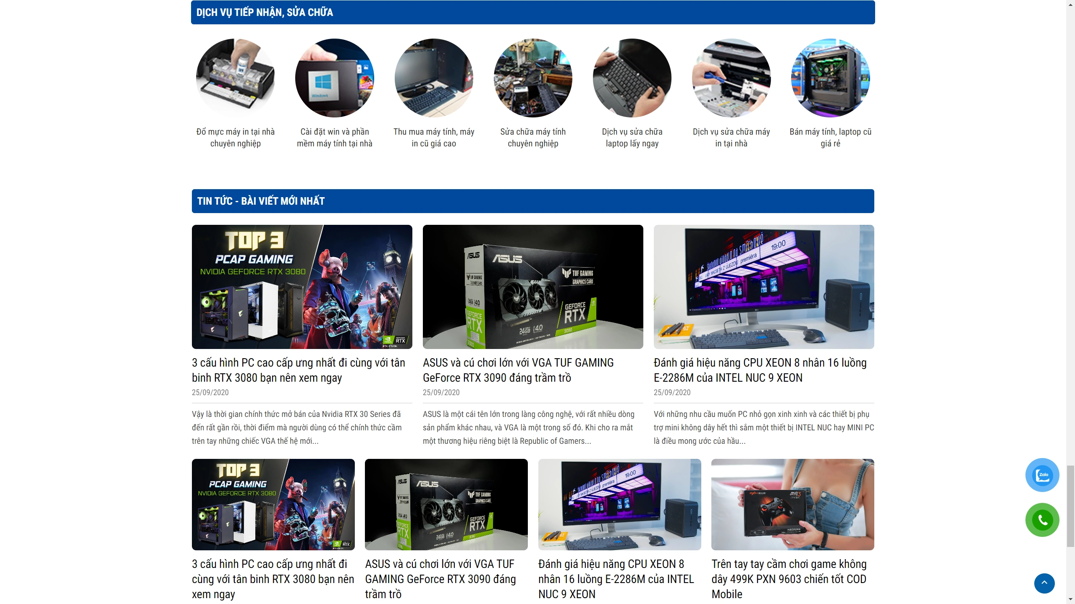Screen dimensions: 1075x604
Task: Open the Zalo chat floating icon
Action: click(x=1042, y=475)
